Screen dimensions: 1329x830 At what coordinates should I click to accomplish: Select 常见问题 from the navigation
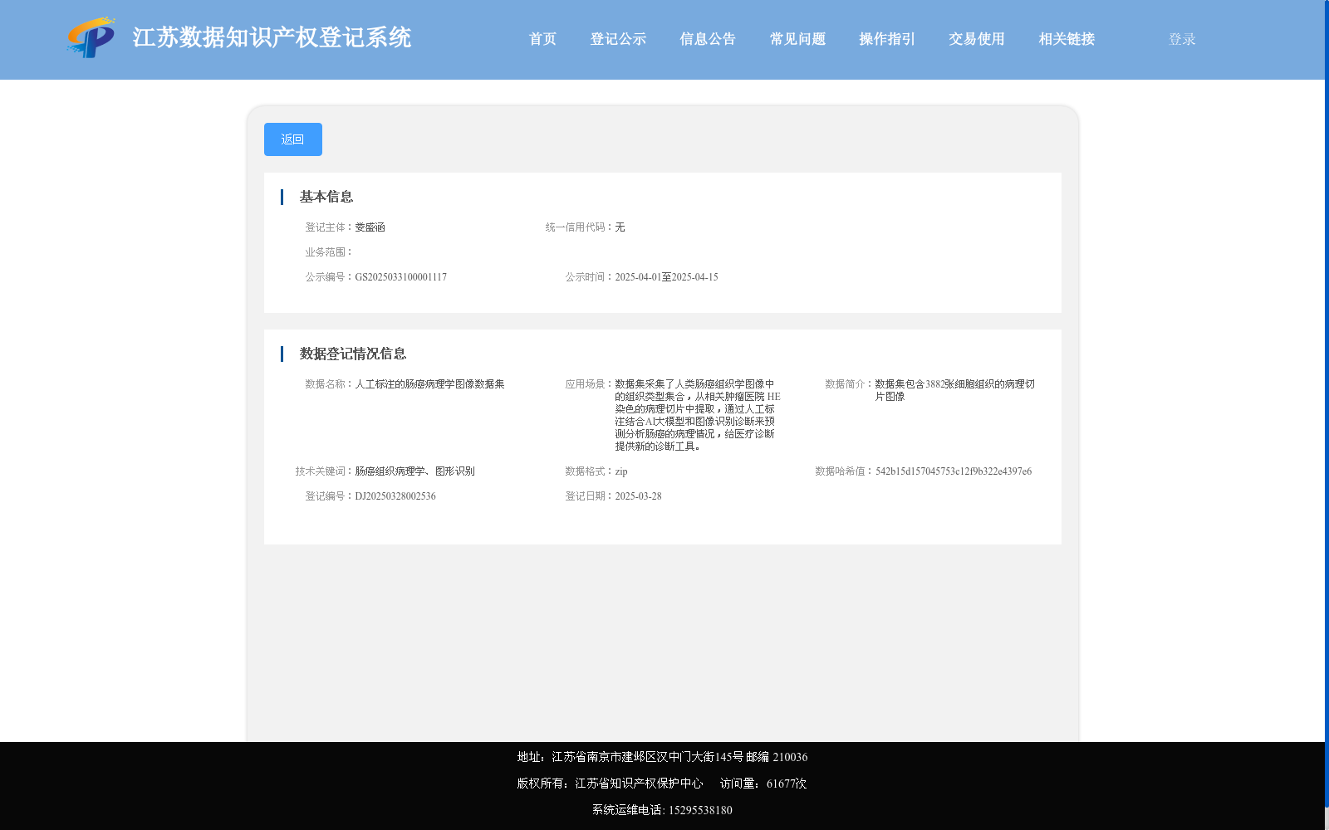797,39
